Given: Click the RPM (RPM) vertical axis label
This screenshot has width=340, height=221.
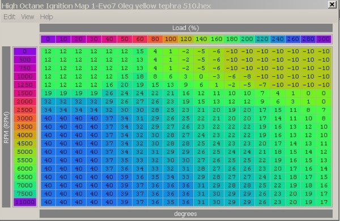Looking at the screenshot, I should pos(6,127).
